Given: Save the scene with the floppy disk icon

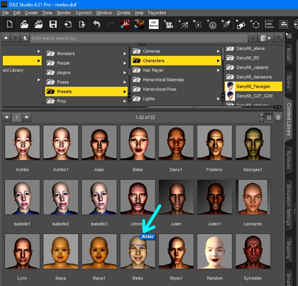Looking at the screenshot, I should [x=53, y=24].
